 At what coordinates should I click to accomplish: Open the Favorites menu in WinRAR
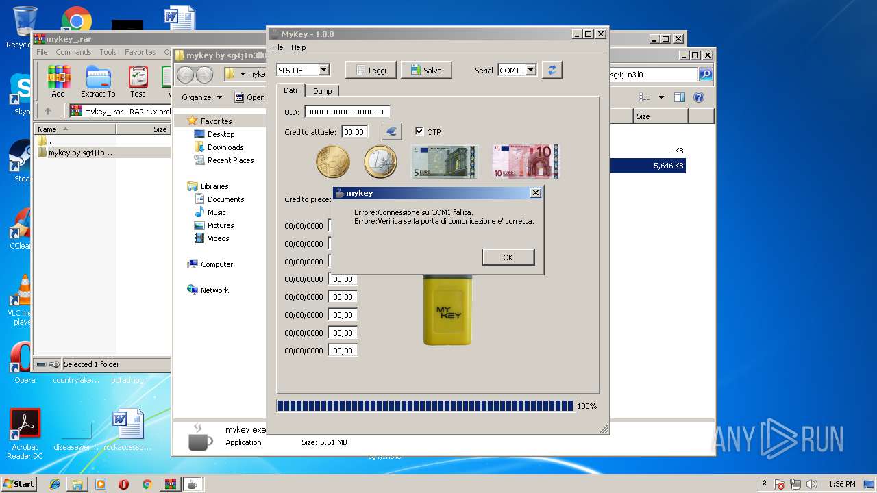[x=140, y=52]
